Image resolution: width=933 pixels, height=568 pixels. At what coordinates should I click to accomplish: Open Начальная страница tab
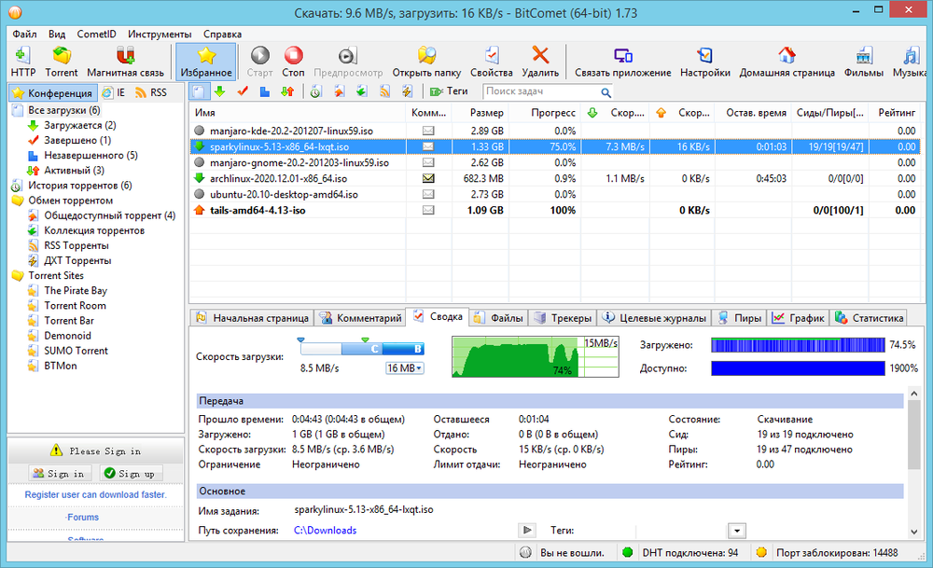click(252, 318)
